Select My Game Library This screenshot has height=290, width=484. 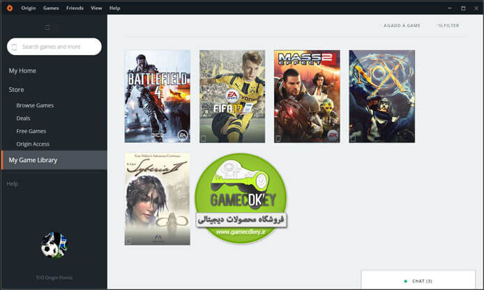(54, 160)
